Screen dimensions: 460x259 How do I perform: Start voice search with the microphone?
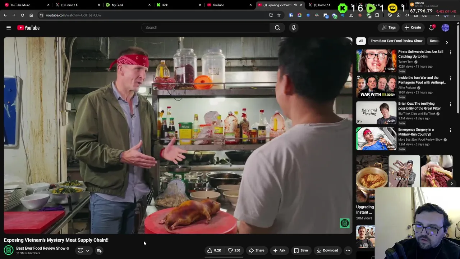[294, 28]
